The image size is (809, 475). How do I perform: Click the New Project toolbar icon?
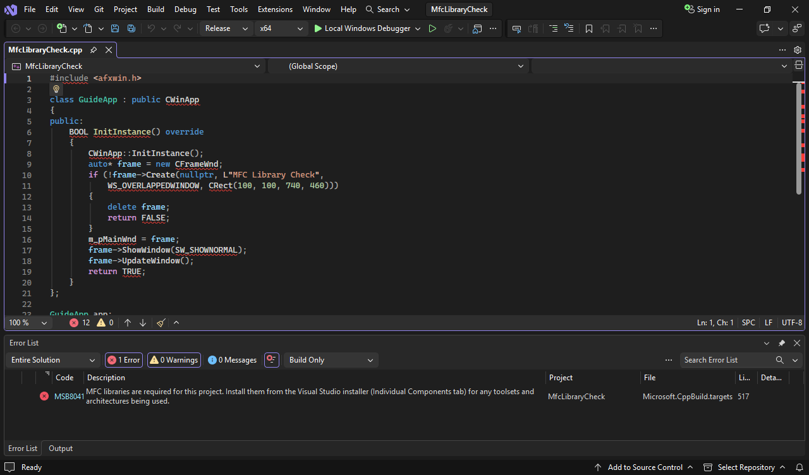[61, 28]
